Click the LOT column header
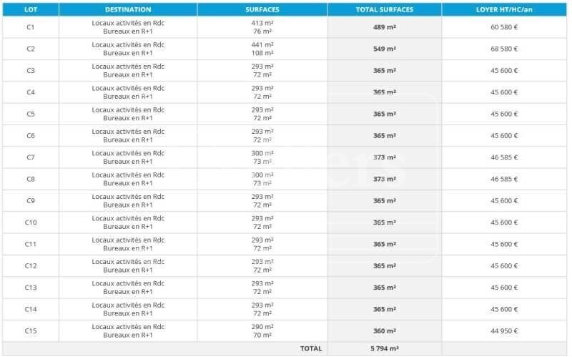This screenshot has height=357, width=572. [x=31, y=9]
